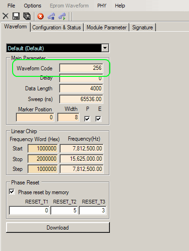
Task: Toggle Phase reset by memory checkbox
Action: pos(12,191)
